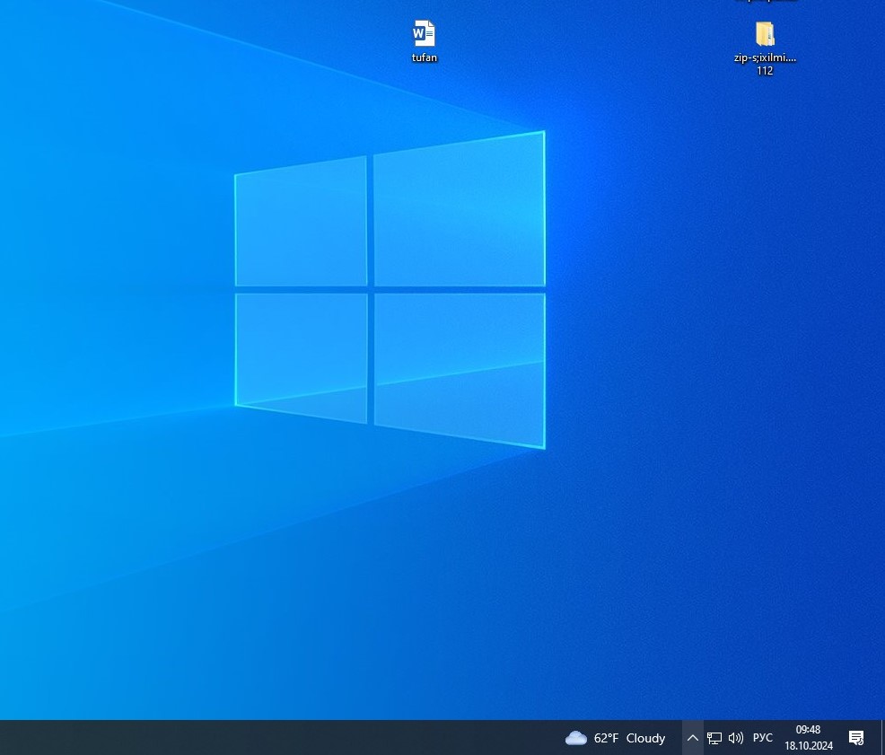Click the 62°F Cloudy weather text
The height and width of the screenshot is (755, 885).
pos(629,738)
